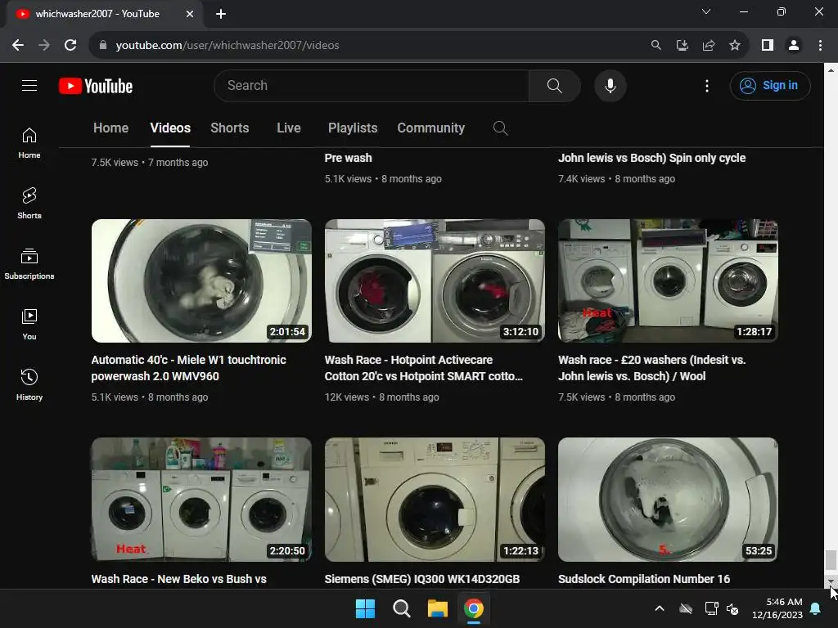The width and height of the screenshot is (838, 628).
Task: Open Sudslock Compilation 16 thumbnail
Action: [668, 500]
